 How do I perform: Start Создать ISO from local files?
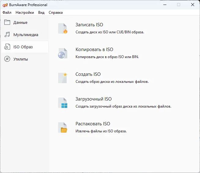tap(88, 74)
